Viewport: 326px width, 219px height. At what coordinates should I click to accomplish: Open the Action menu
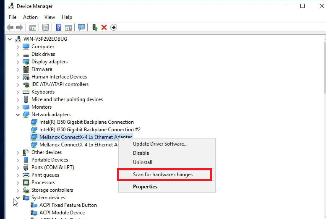pyautogui.click(x=30, y=17)
